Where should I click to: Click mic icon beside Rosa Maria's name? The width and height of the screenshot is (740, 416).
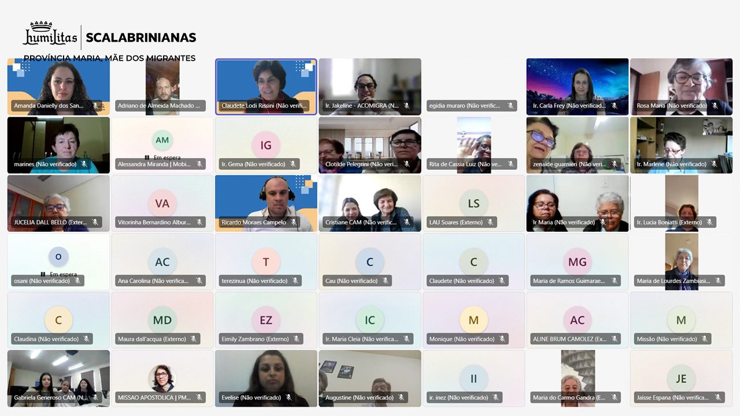715,106
